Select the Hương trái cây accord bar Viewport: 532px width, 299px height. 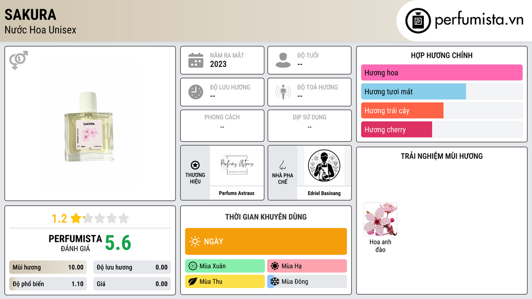442,111
